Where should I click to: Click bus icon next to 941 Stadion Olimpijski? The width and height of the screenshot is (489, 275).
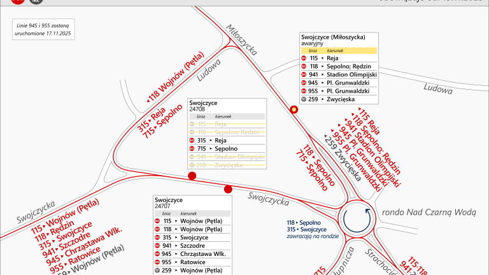[x=304, y=74]
